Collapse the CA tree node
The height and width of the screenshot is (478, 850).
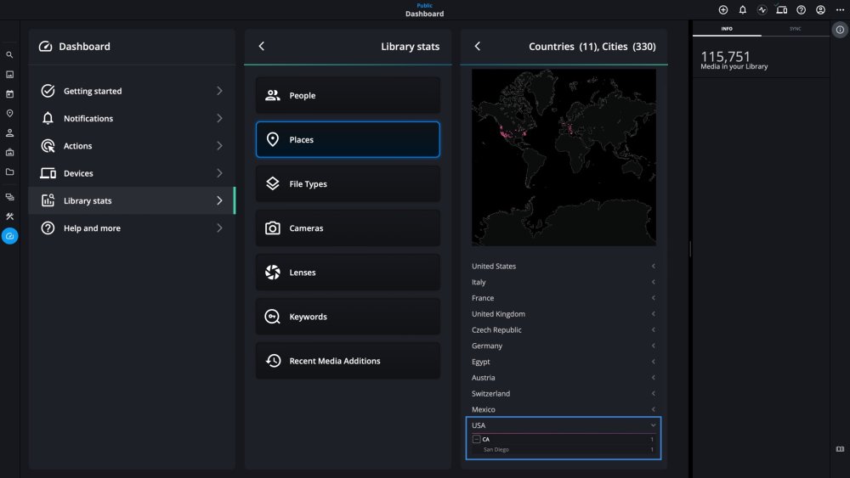(x=477, y=439)
